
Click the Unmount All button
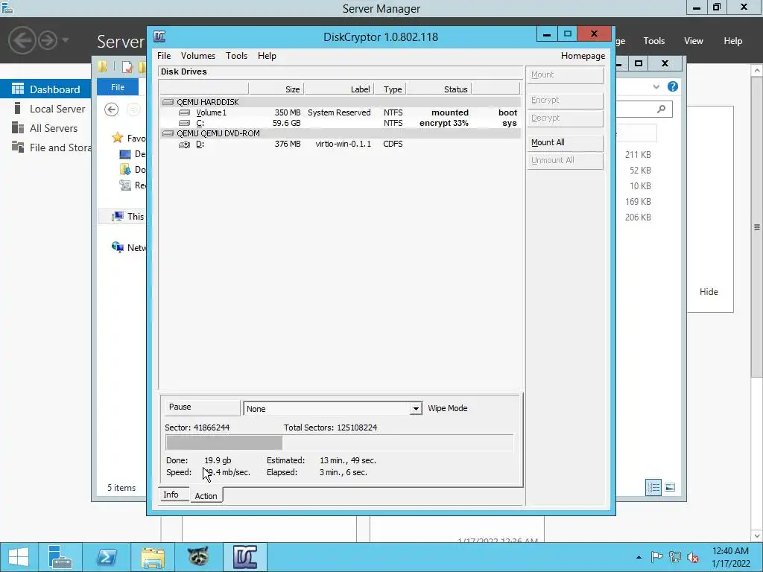(x=565, y=161)
